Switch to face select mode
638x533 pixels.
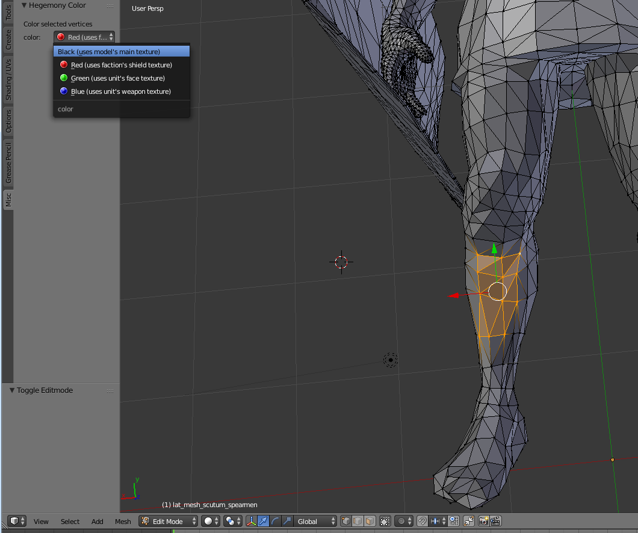369,521
